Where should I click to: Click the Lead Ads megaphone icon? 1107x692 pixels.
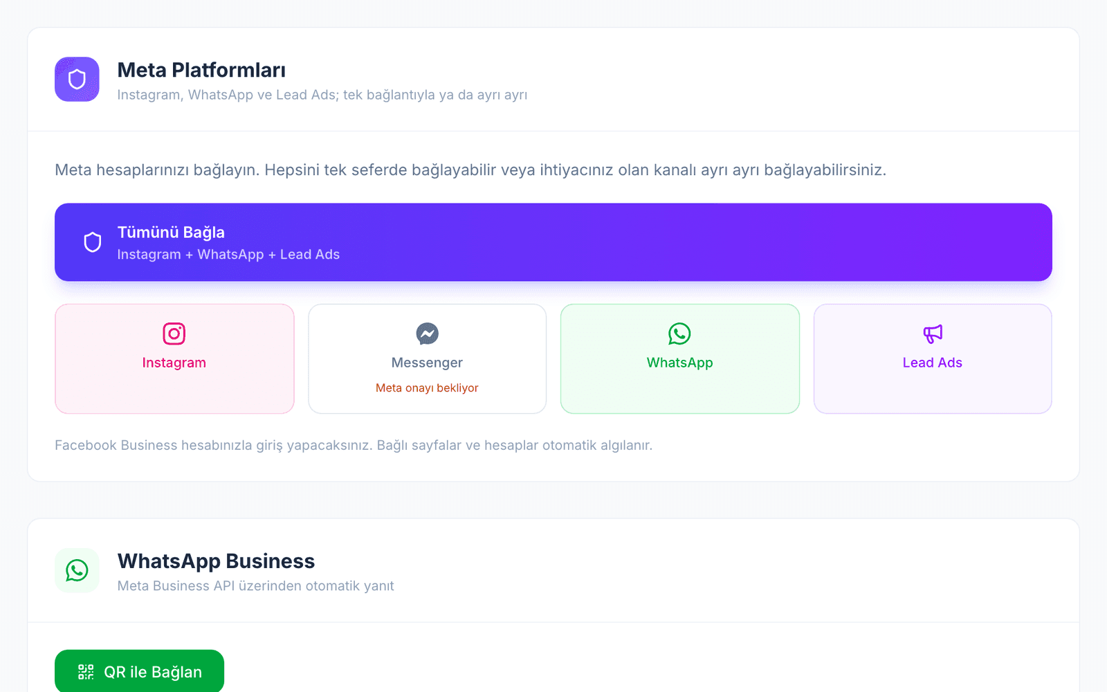933,334
